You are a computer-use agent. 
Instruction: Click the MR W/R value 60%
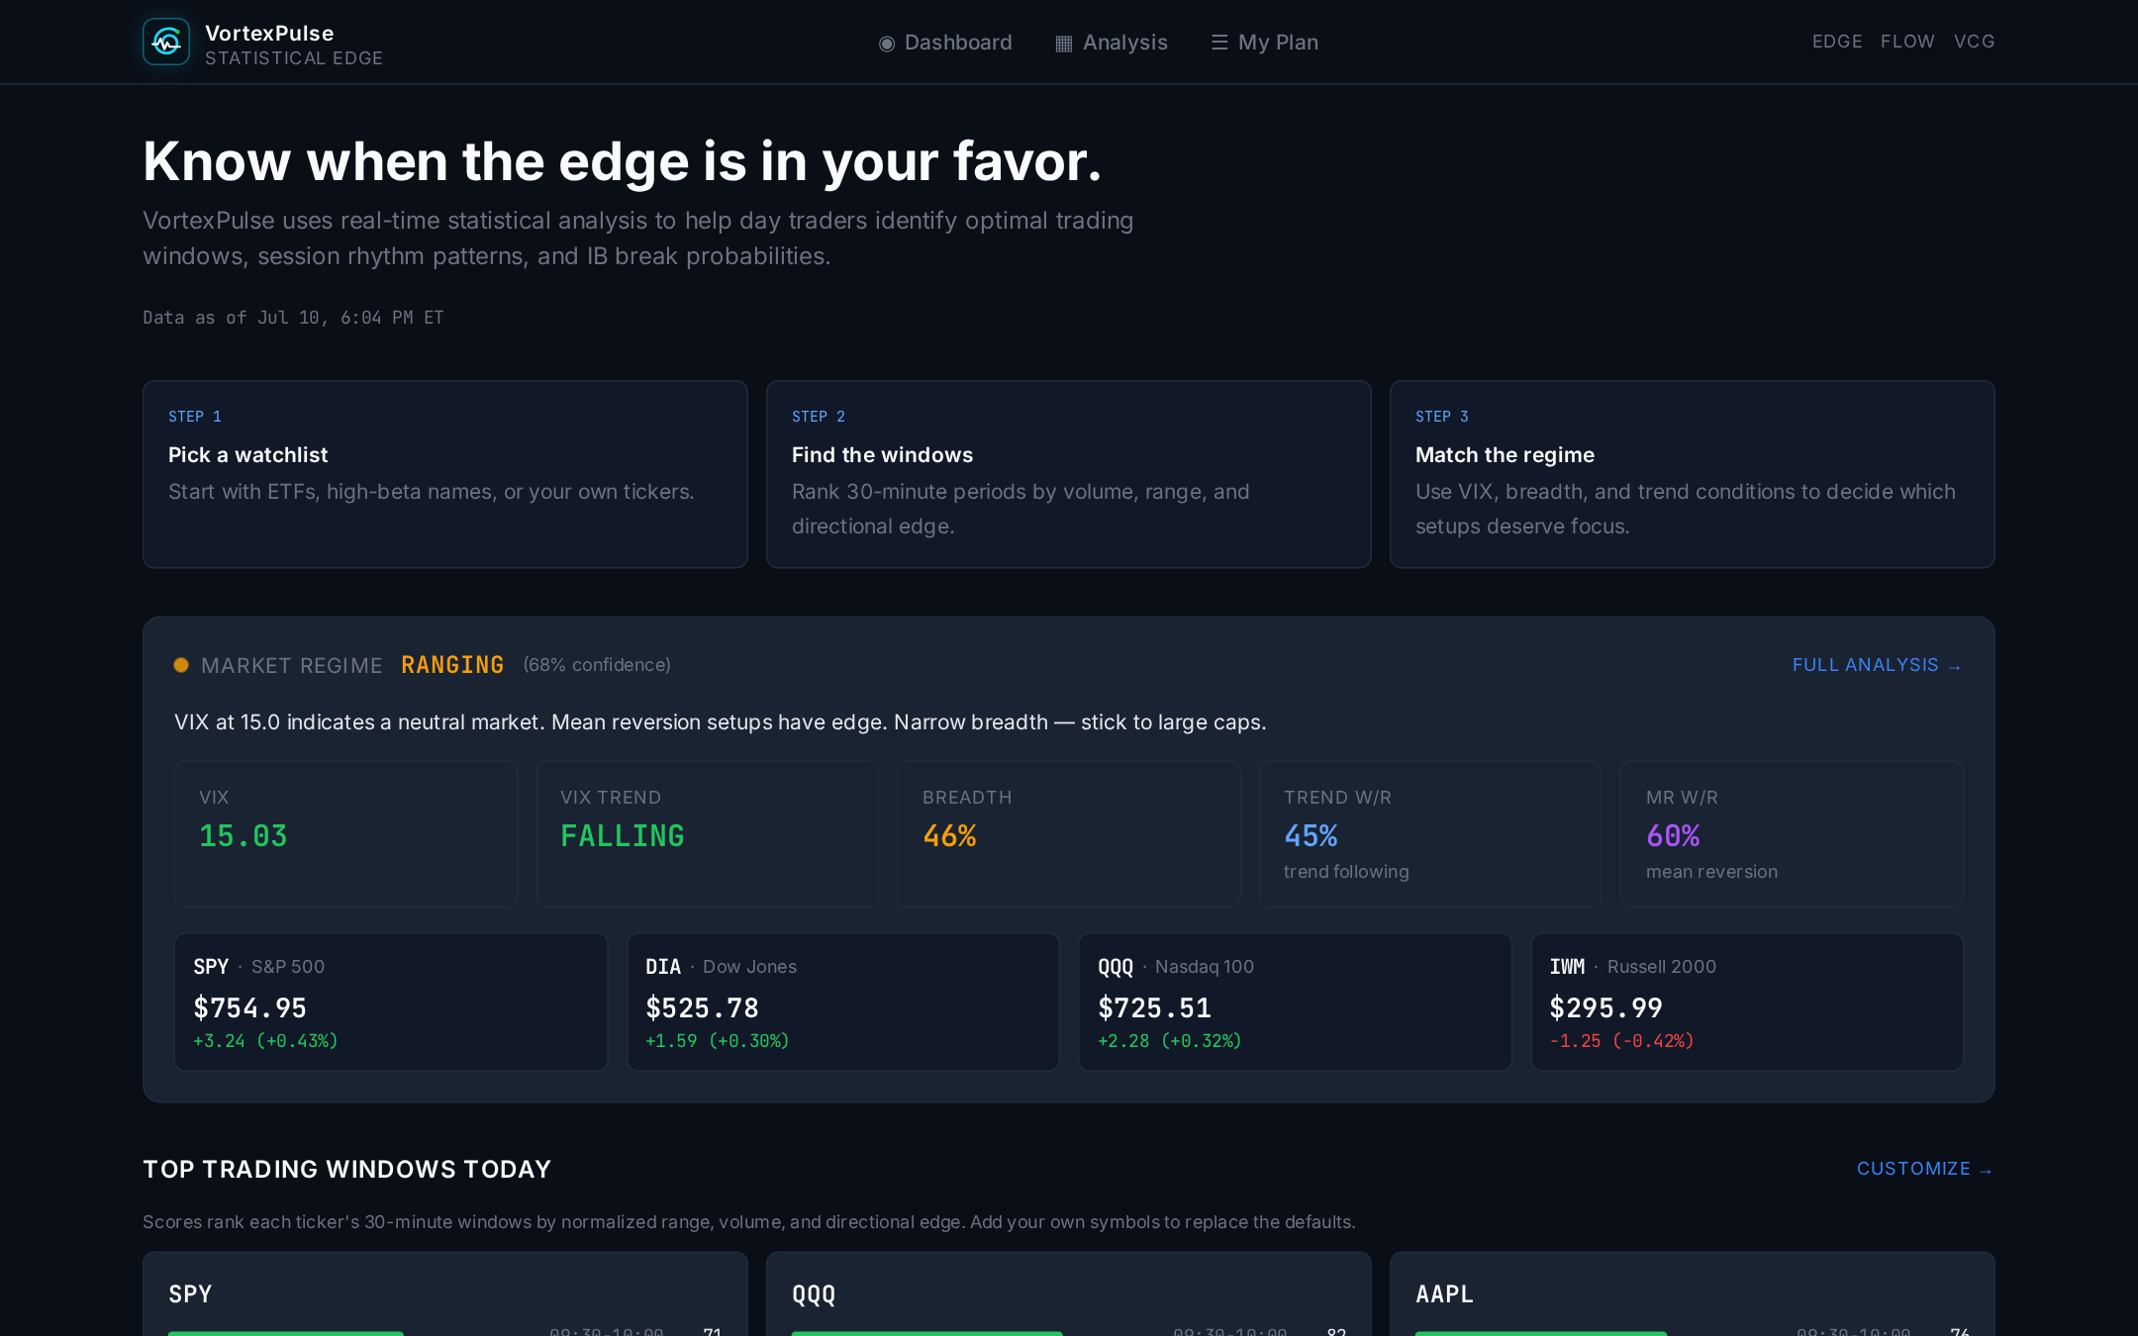coord(1673,836)
